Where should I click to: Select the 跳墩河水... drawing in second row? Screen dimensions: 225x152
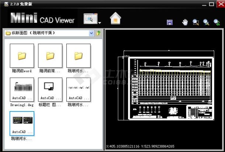(79, 89)
